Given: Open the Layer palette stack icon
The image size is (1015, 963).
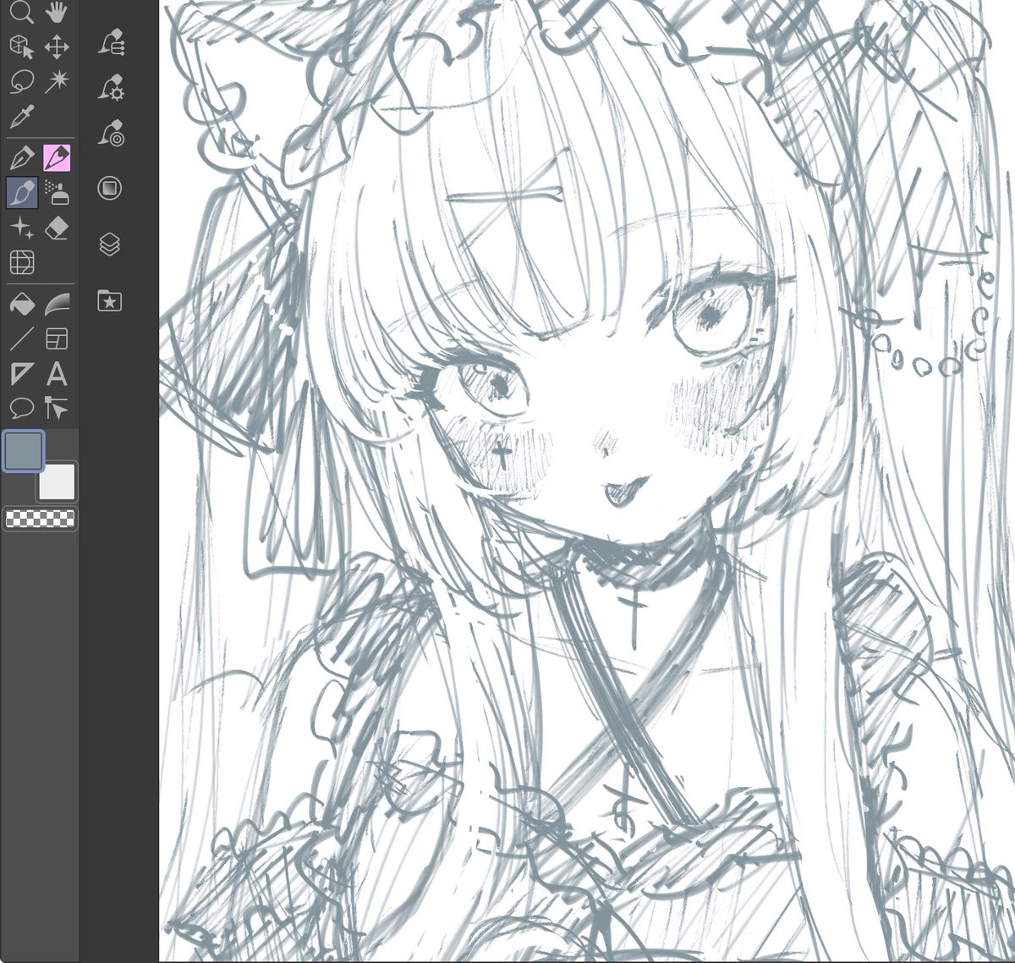Looking at the screenshot, I should point(110,245).
